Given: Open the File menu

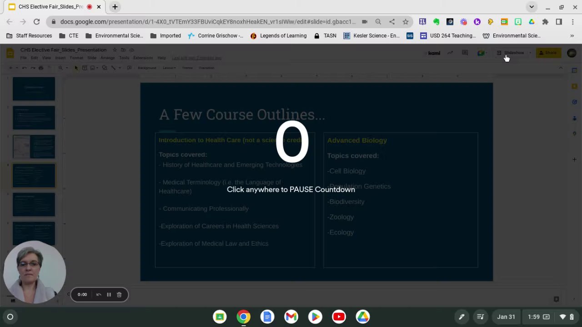Looking at the screenshot, I should click(x=23, y=58).
